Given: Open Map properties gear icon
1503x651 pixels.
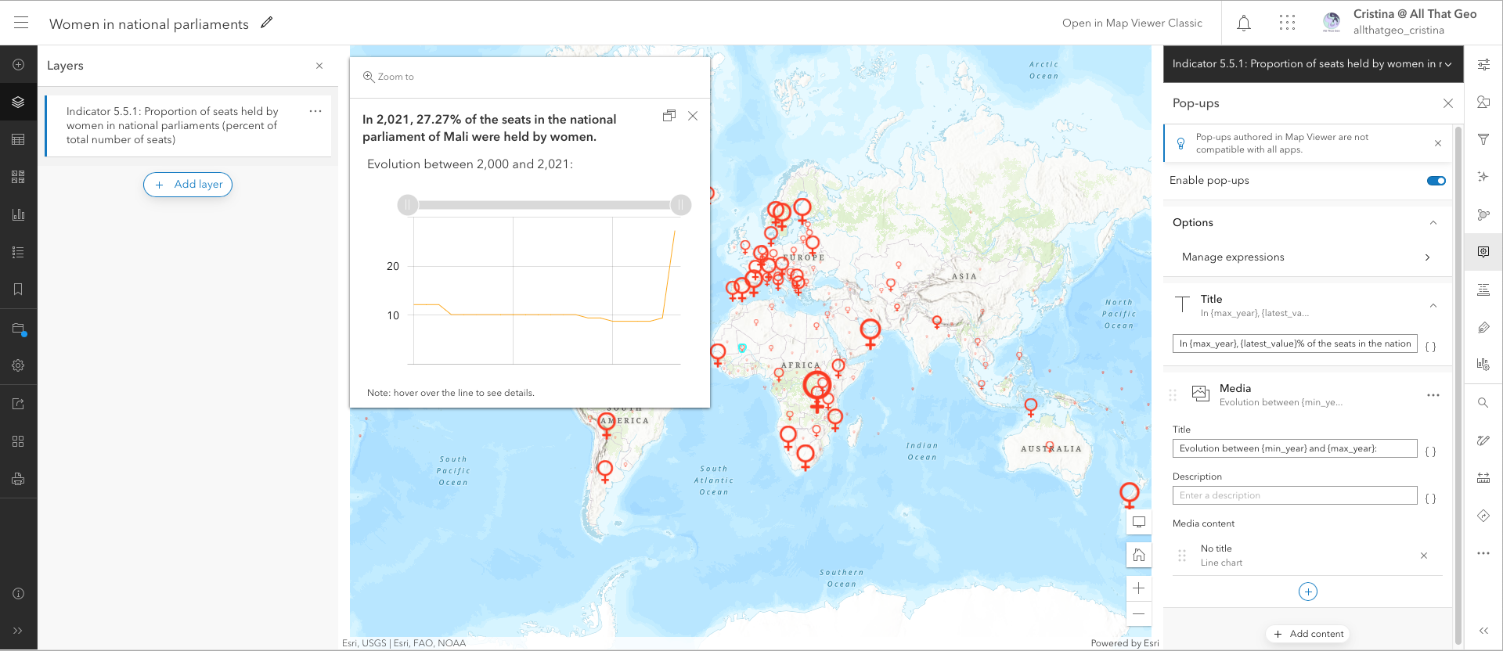Looking at the screenshot, I should click(x=19, y=365).
